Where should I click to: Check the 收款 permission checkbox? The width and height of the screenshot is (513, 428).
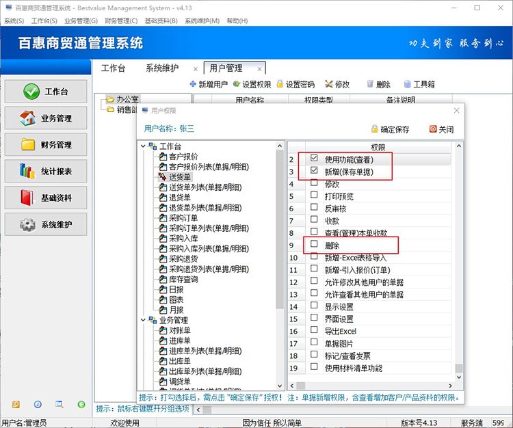(314, 219)
